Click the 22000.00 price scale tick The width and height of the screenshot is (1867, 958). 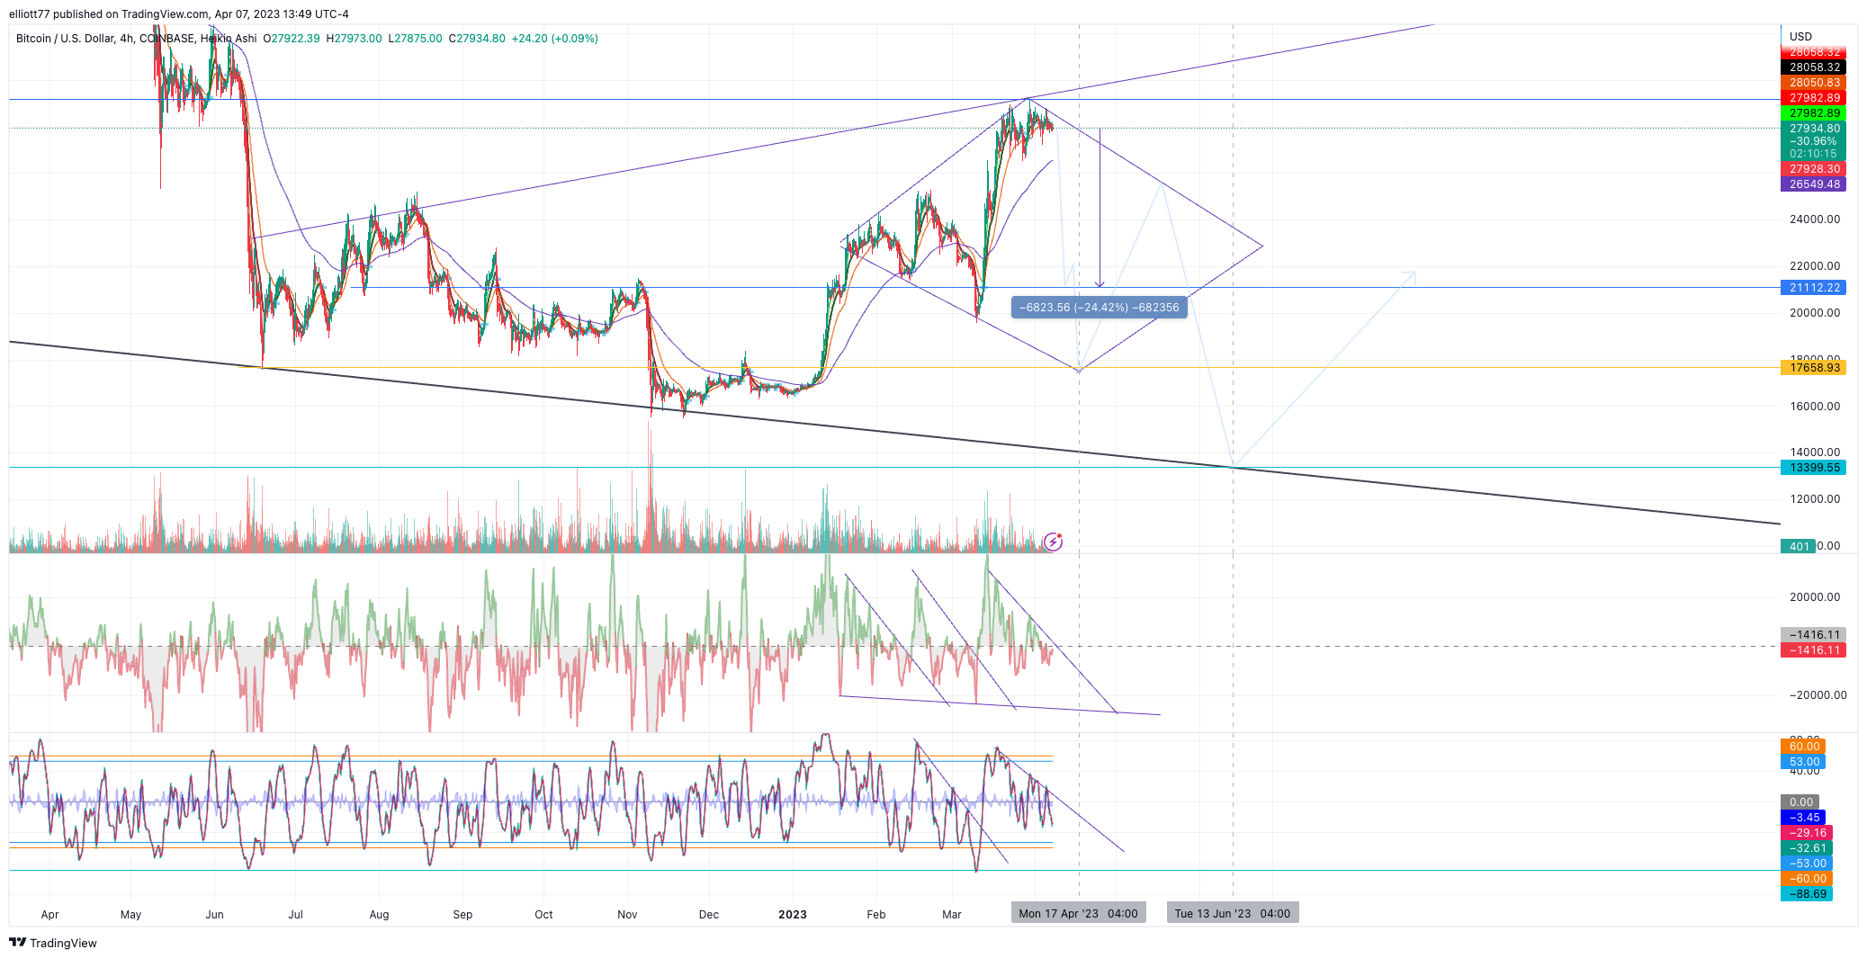click(x=1815, y=266)
